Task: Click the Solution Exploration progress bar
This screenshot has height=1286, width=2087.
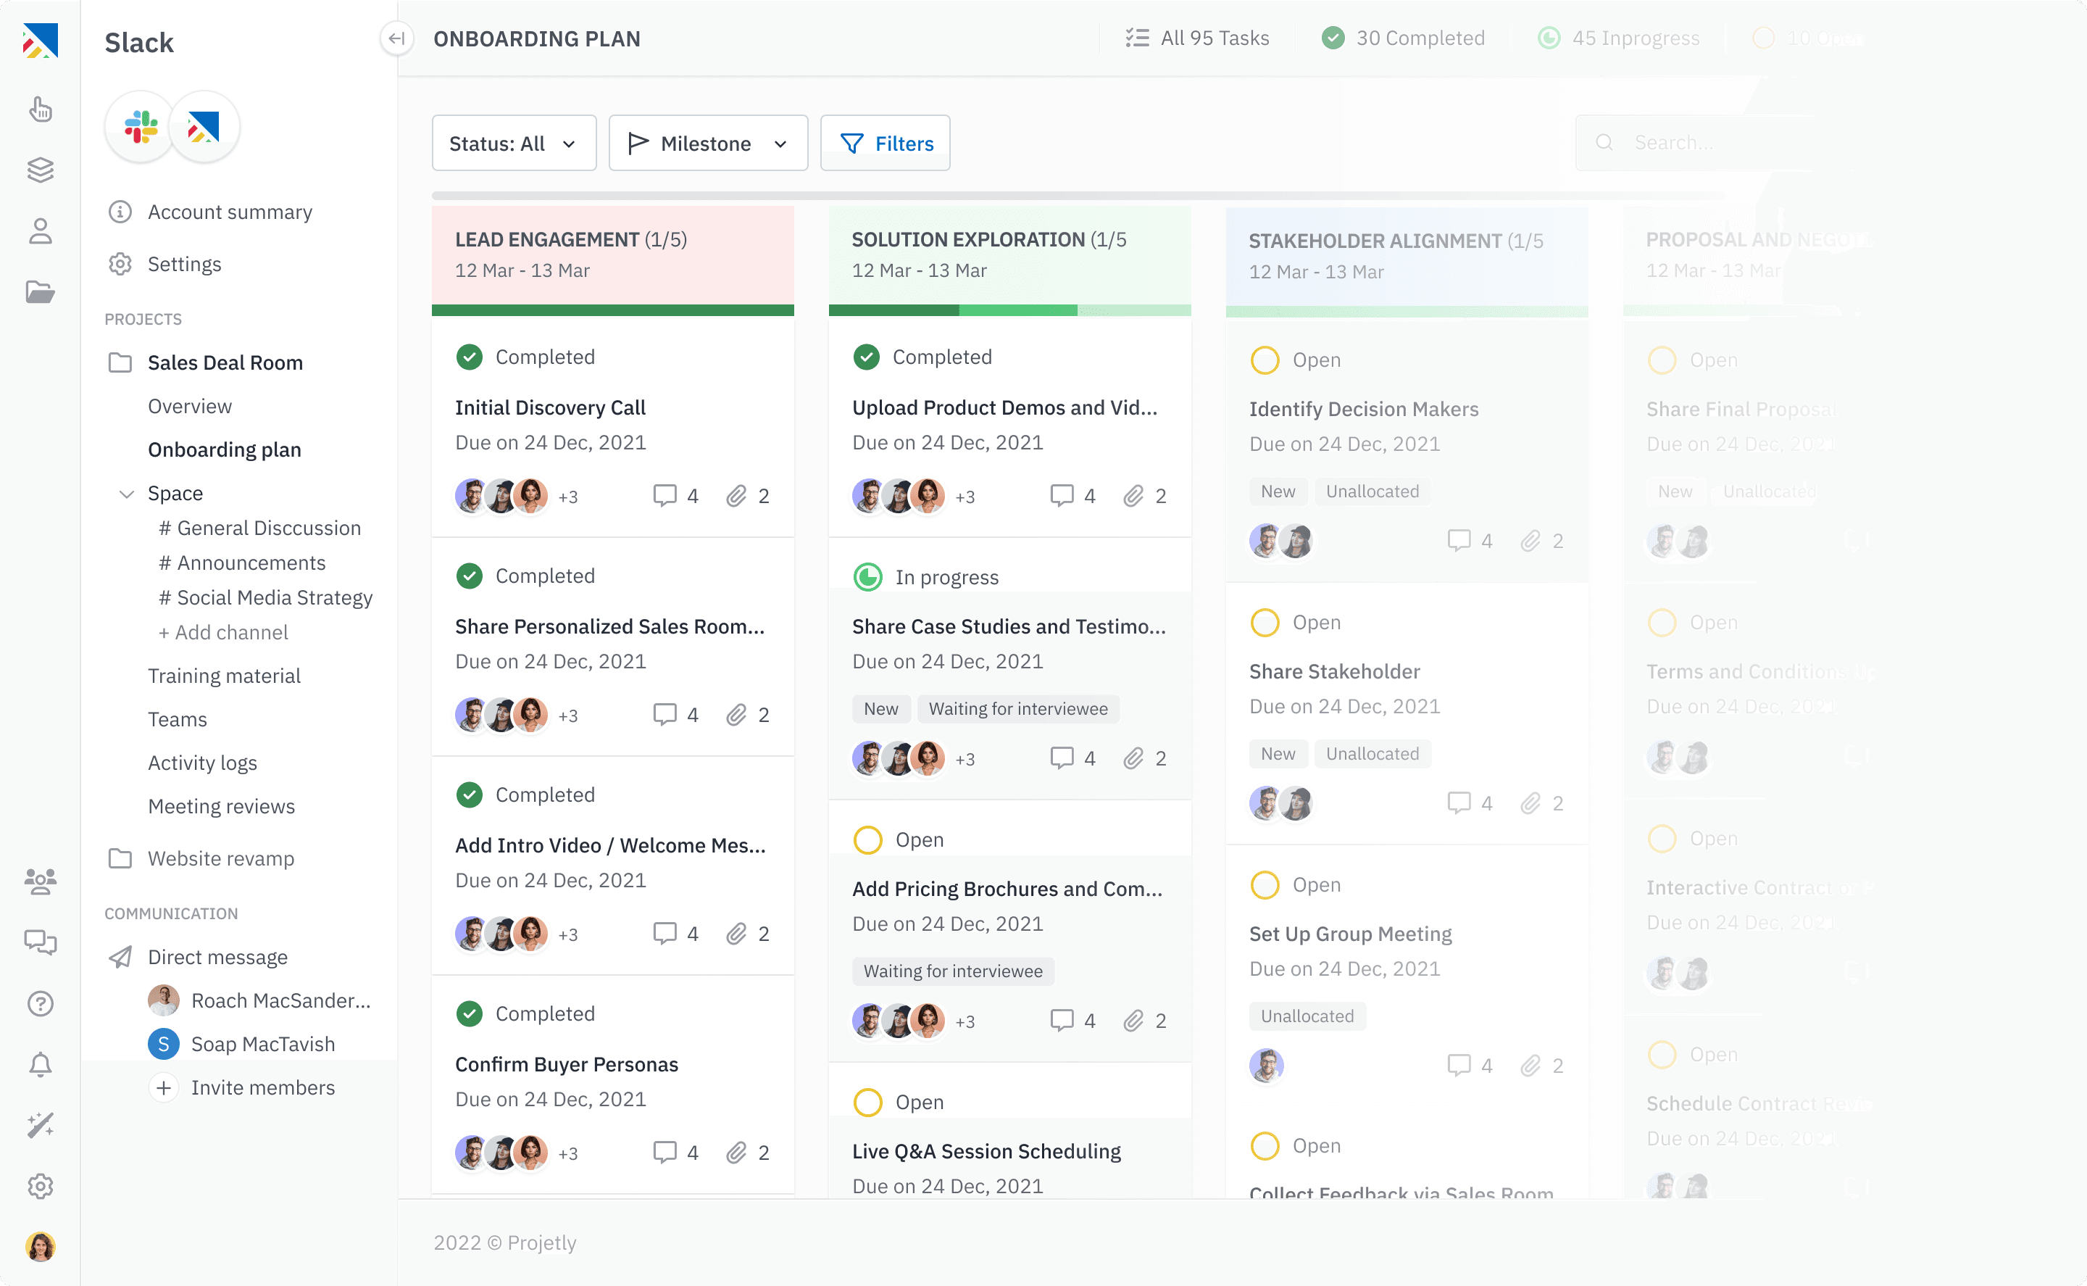Action: [1009, 310]
